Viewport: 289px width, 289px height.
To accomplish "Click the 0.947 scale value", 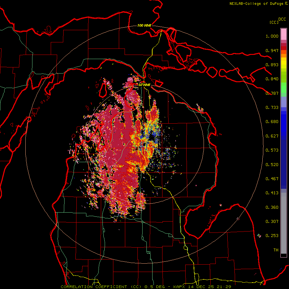I will (272, 50).
